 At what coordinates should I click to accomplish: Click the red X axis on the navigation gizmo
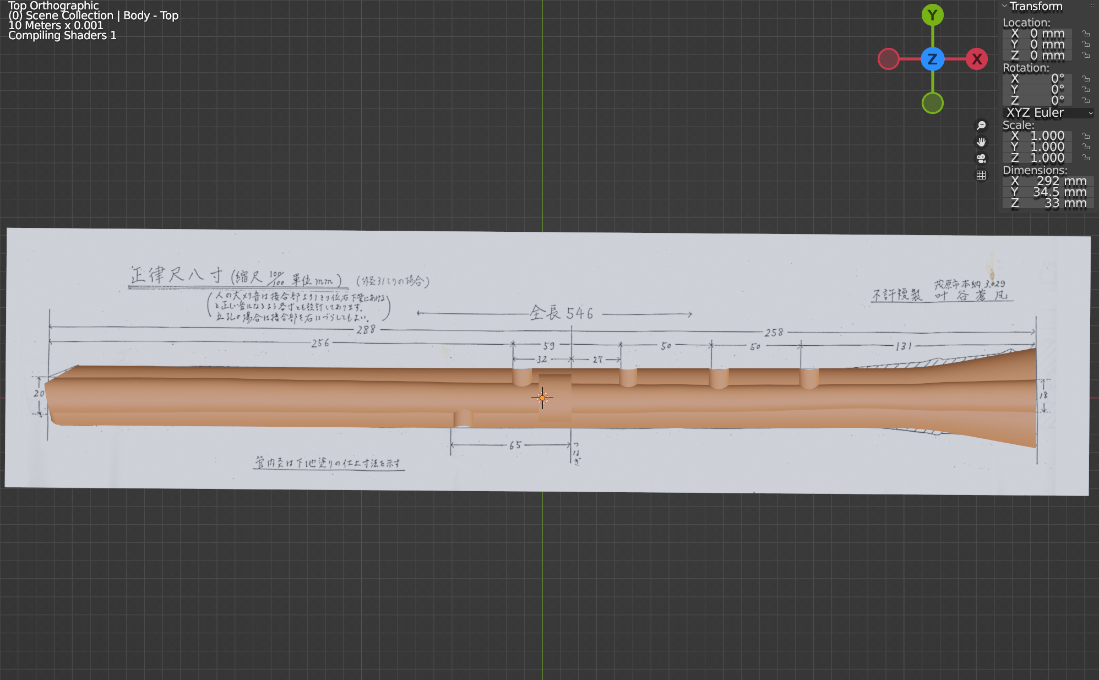click(x=977, y=59)
